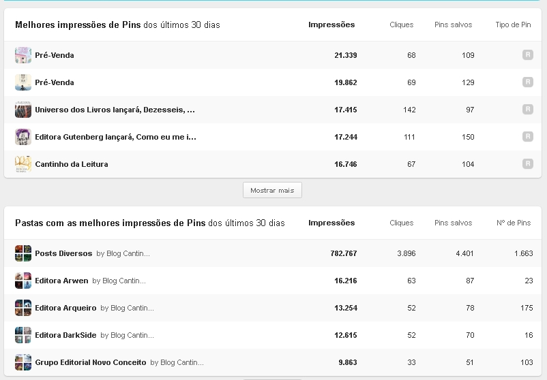Sort boards by Nº de Pins column
547x380 pixels.
pos(514,223)
